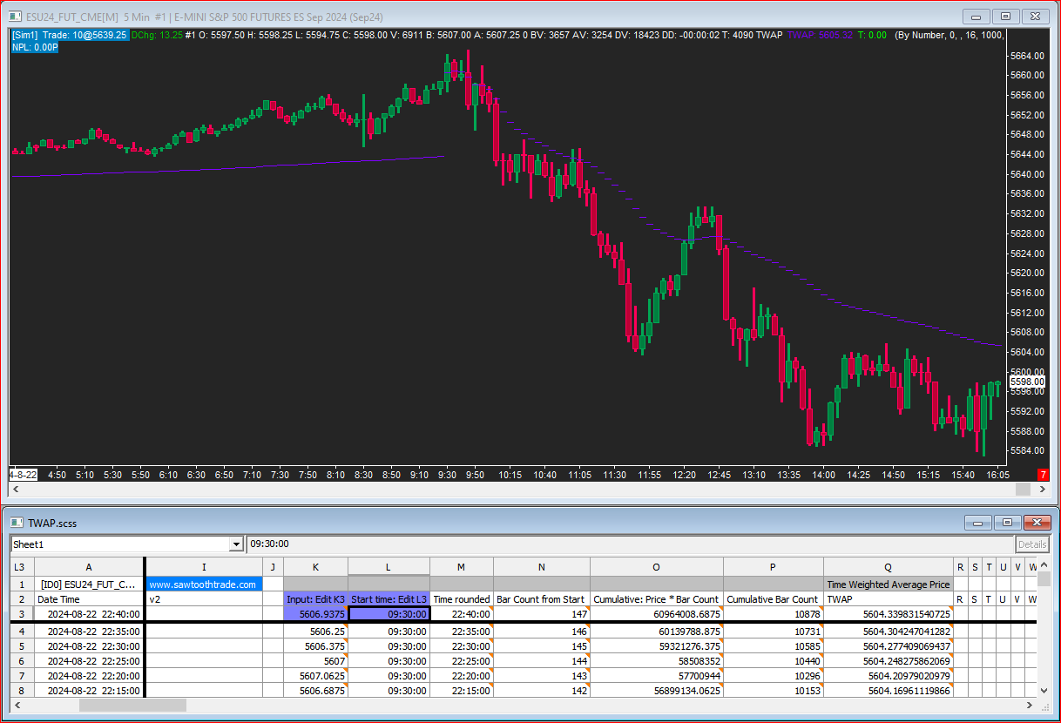1061x723 pixels.
Task: Close the TWAP.scss spreadsheet window
Action: tap(1037, 523)
